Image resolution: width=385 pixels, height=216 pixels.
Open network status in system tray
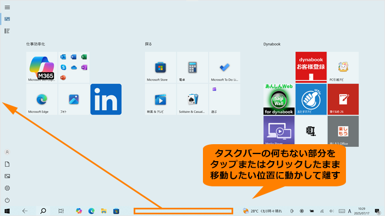[322, 211]
